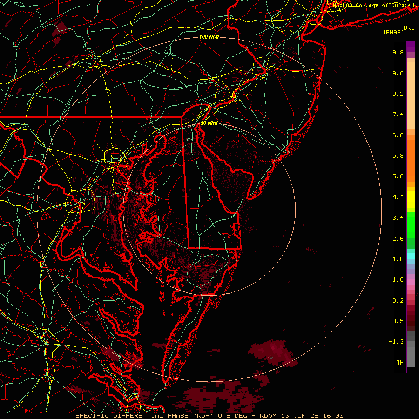The image size is (419, 419).
Task: Click the 2.6 scale value
Action: point(398,239)
